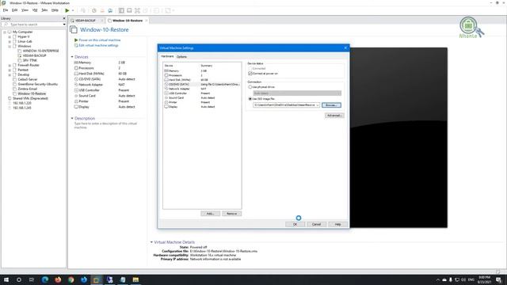Click Network Adapter icon in VM summary
The image size is (507, 285).
[76, 85]
